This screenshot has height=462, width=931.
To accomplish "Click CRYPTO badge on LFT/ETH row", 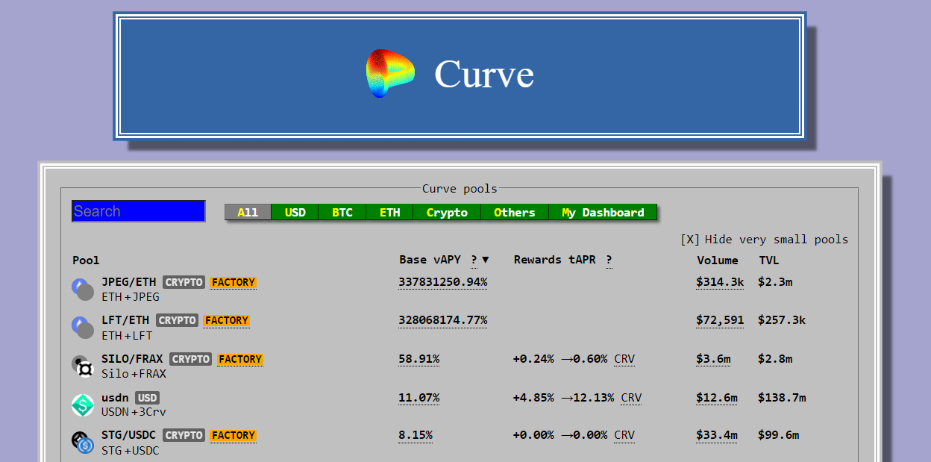I will pyautogui.click(x=177, y=320).
